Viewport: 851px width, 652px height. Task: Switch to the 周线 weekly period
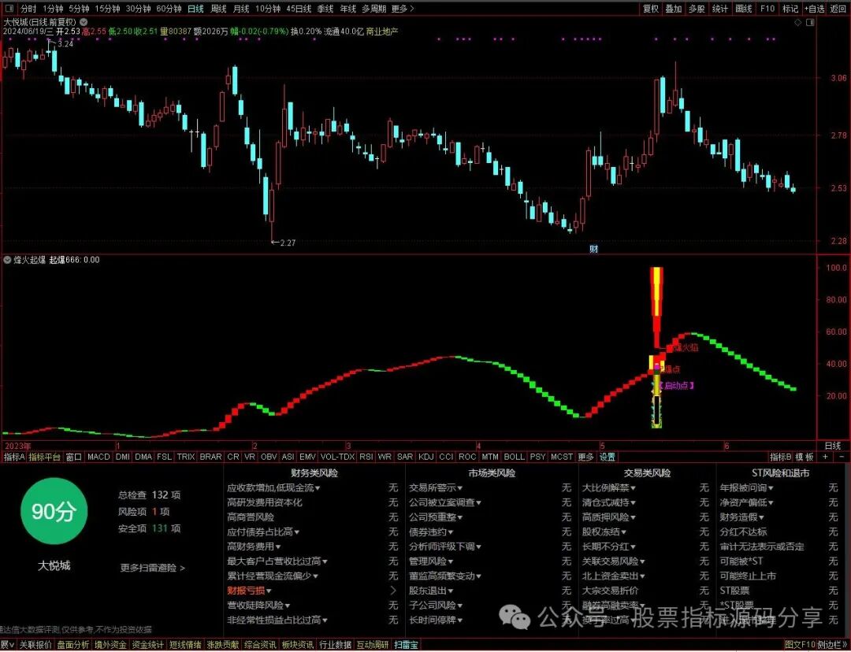(218, 9)
